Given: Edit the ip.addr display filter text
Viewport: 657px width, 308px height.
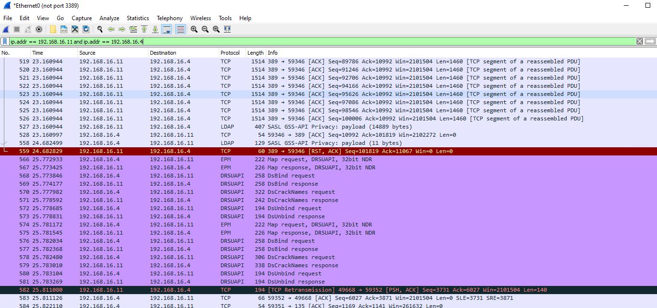Looking at the screenshot, I should [77, 41].
